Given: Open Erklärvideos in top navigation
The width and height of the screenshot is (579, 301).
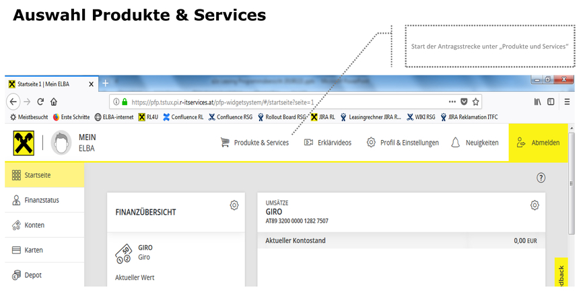Looking at the screenshot, I should pos(327,143).
